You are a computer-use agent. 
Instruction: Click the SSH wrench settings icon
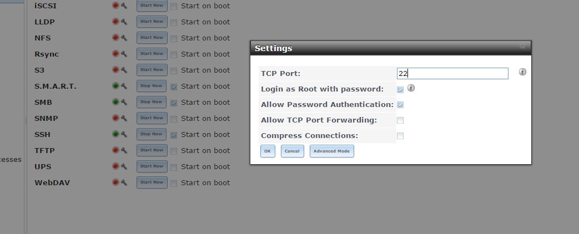coord(124,134)
